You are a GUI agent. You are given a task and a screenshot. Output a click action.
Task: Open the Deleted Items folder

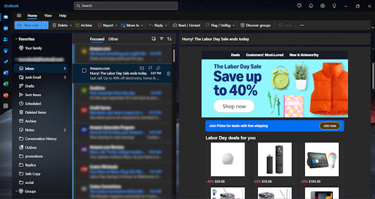tap(41, 112)
